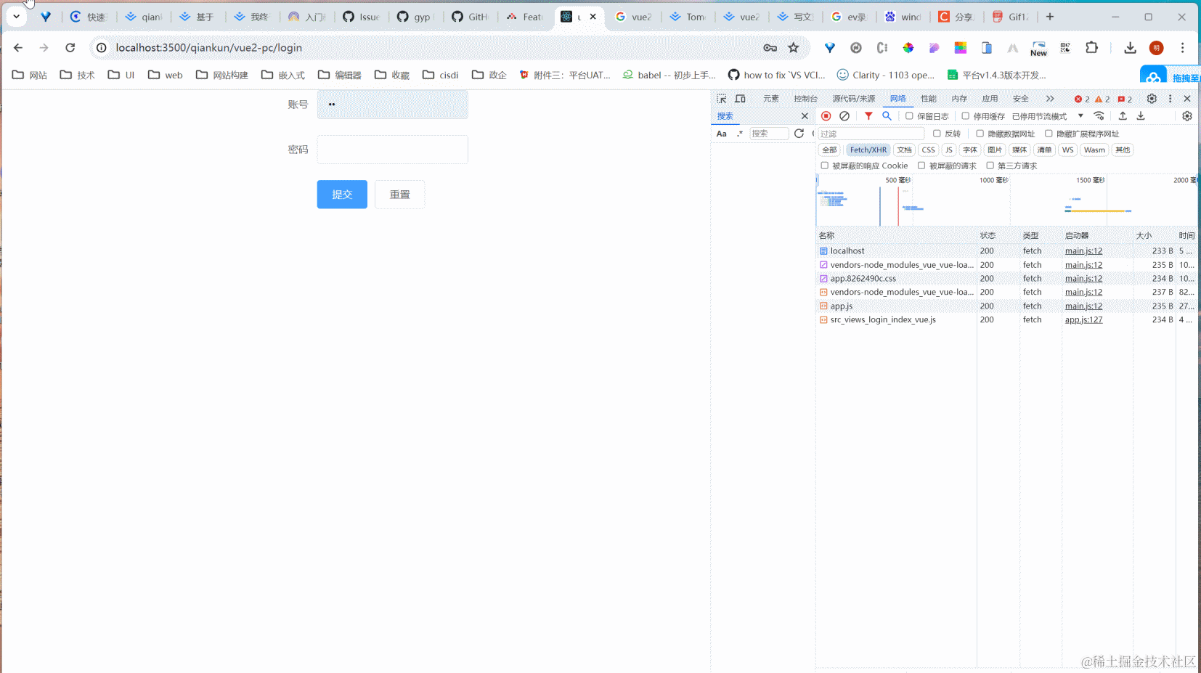Click the 提交 login button
Screen dimensions: 1201x673
pyautogui.click(x=341, y=194)
